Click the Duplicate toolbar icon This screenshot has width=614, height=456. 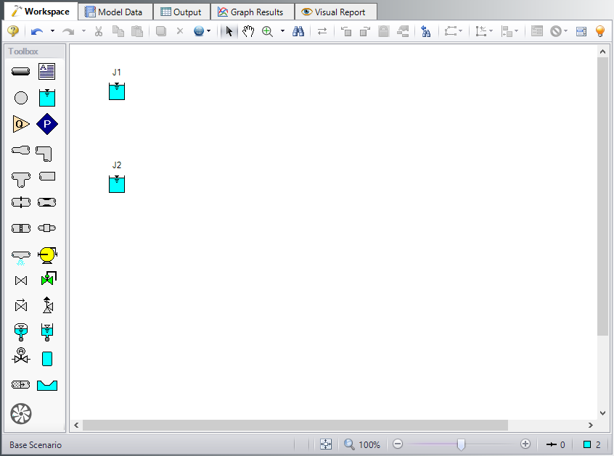160,31
